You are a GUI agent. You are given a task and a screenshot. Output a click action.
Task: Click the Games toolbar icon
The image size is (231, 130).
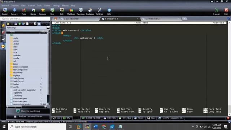(33, 12)
